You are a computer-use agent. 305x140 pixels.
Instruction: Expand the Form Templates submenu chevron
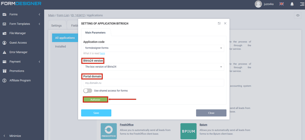(39, 24)
